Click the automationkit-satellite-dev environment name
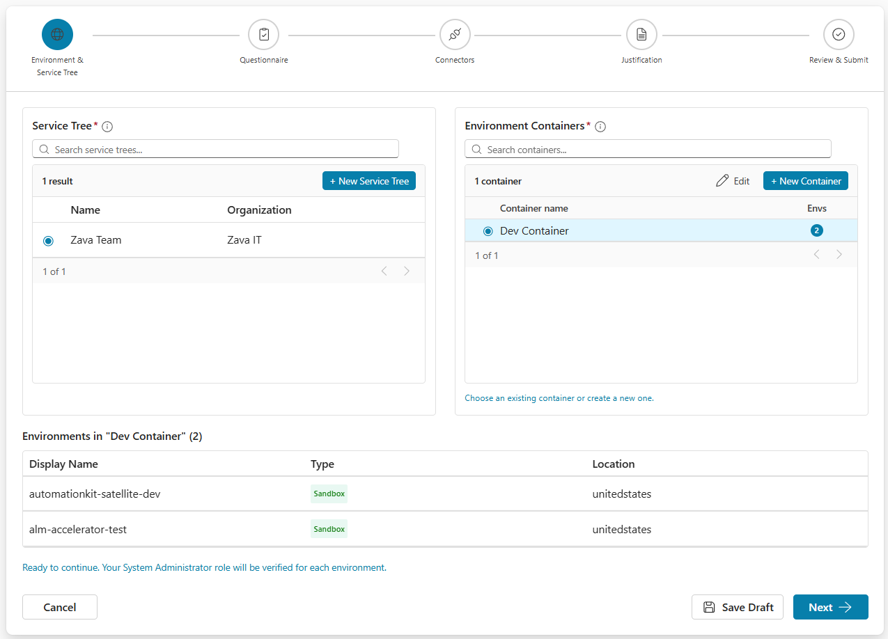Screen dimensions: 888x639 (x=95, y=494)
